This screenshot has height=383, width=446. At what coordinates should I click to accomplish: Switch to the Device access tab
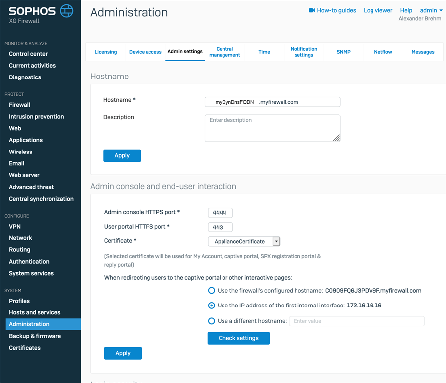(145, 52)
